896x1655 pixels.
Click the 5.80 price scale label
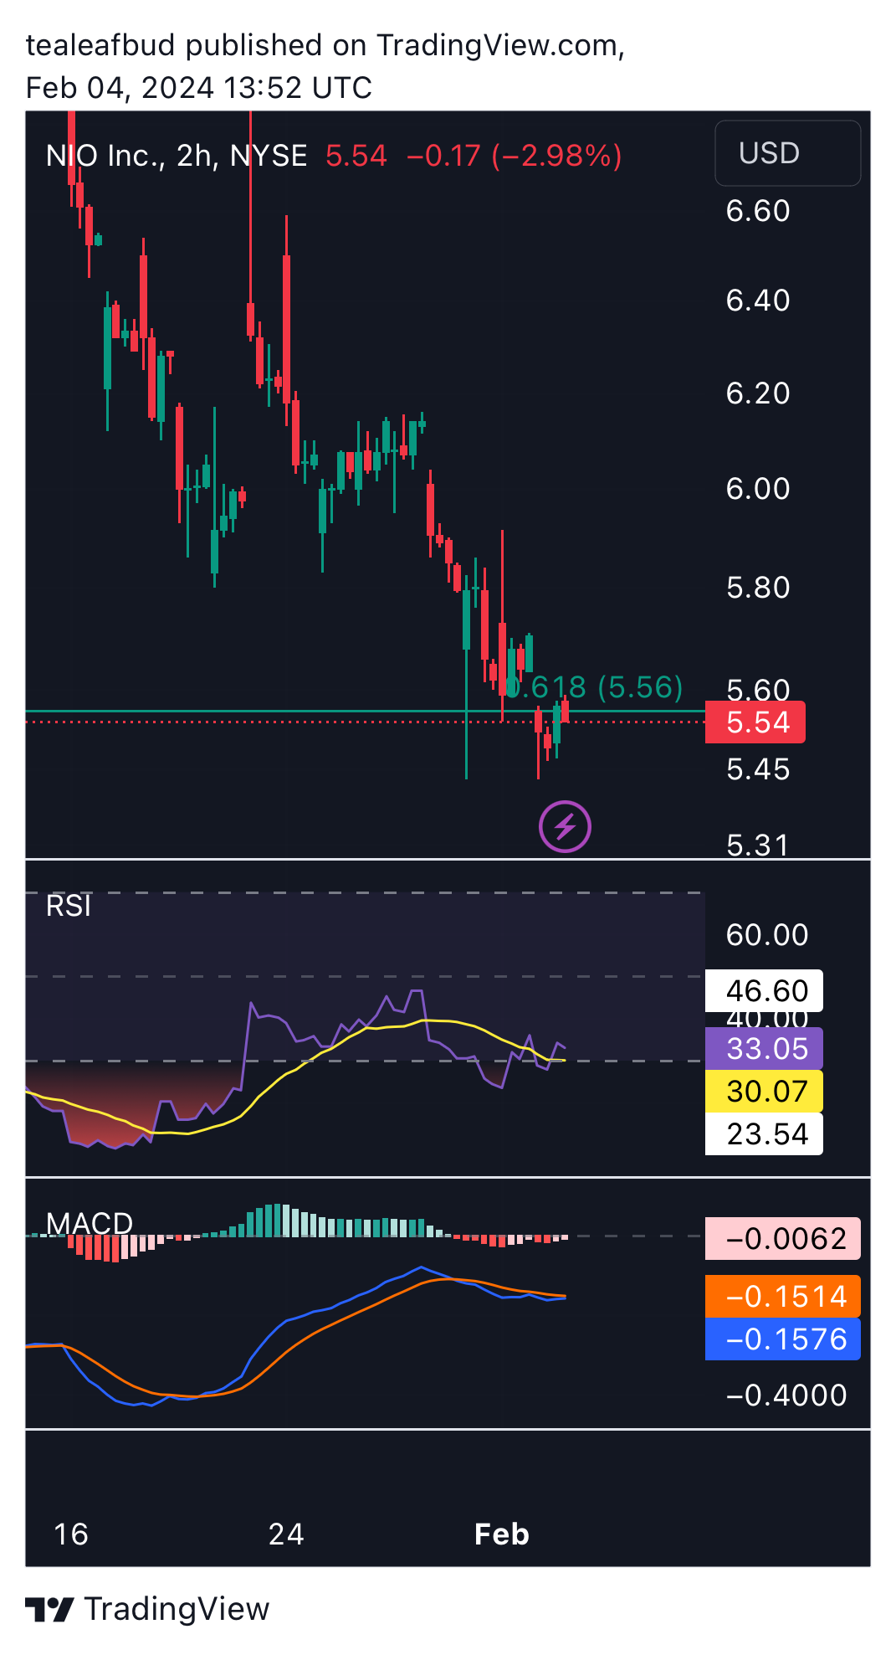click(758, 588)
